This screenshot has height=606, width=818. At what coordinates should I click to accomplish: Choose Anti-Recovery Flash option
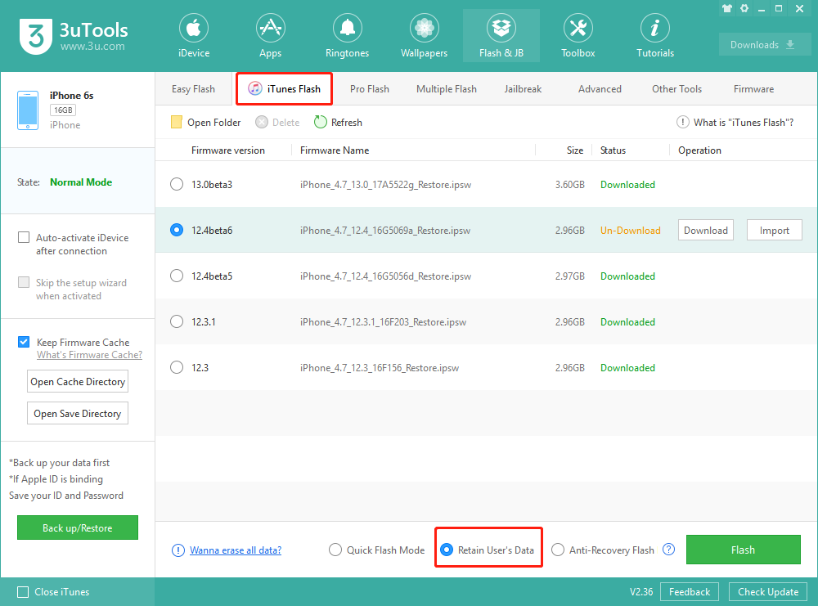[x=558, y=550]
